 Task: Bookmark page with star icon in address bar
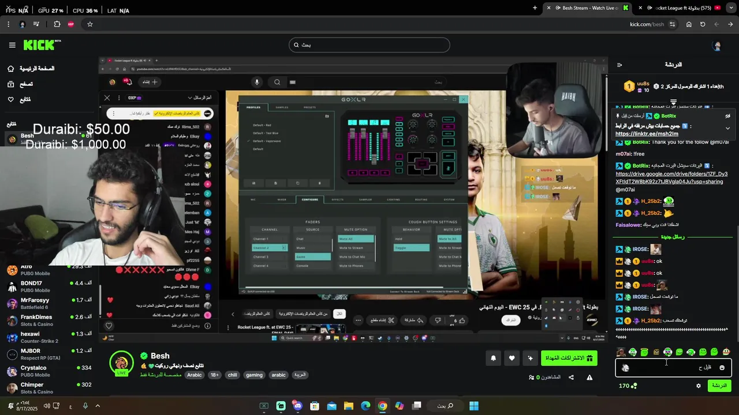[90, 24]
